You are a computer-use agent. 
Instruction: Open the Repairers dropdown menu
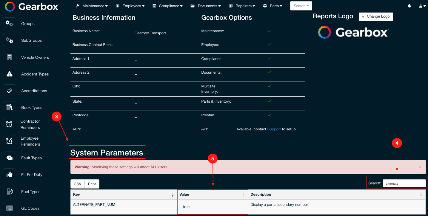coord(242,6)
